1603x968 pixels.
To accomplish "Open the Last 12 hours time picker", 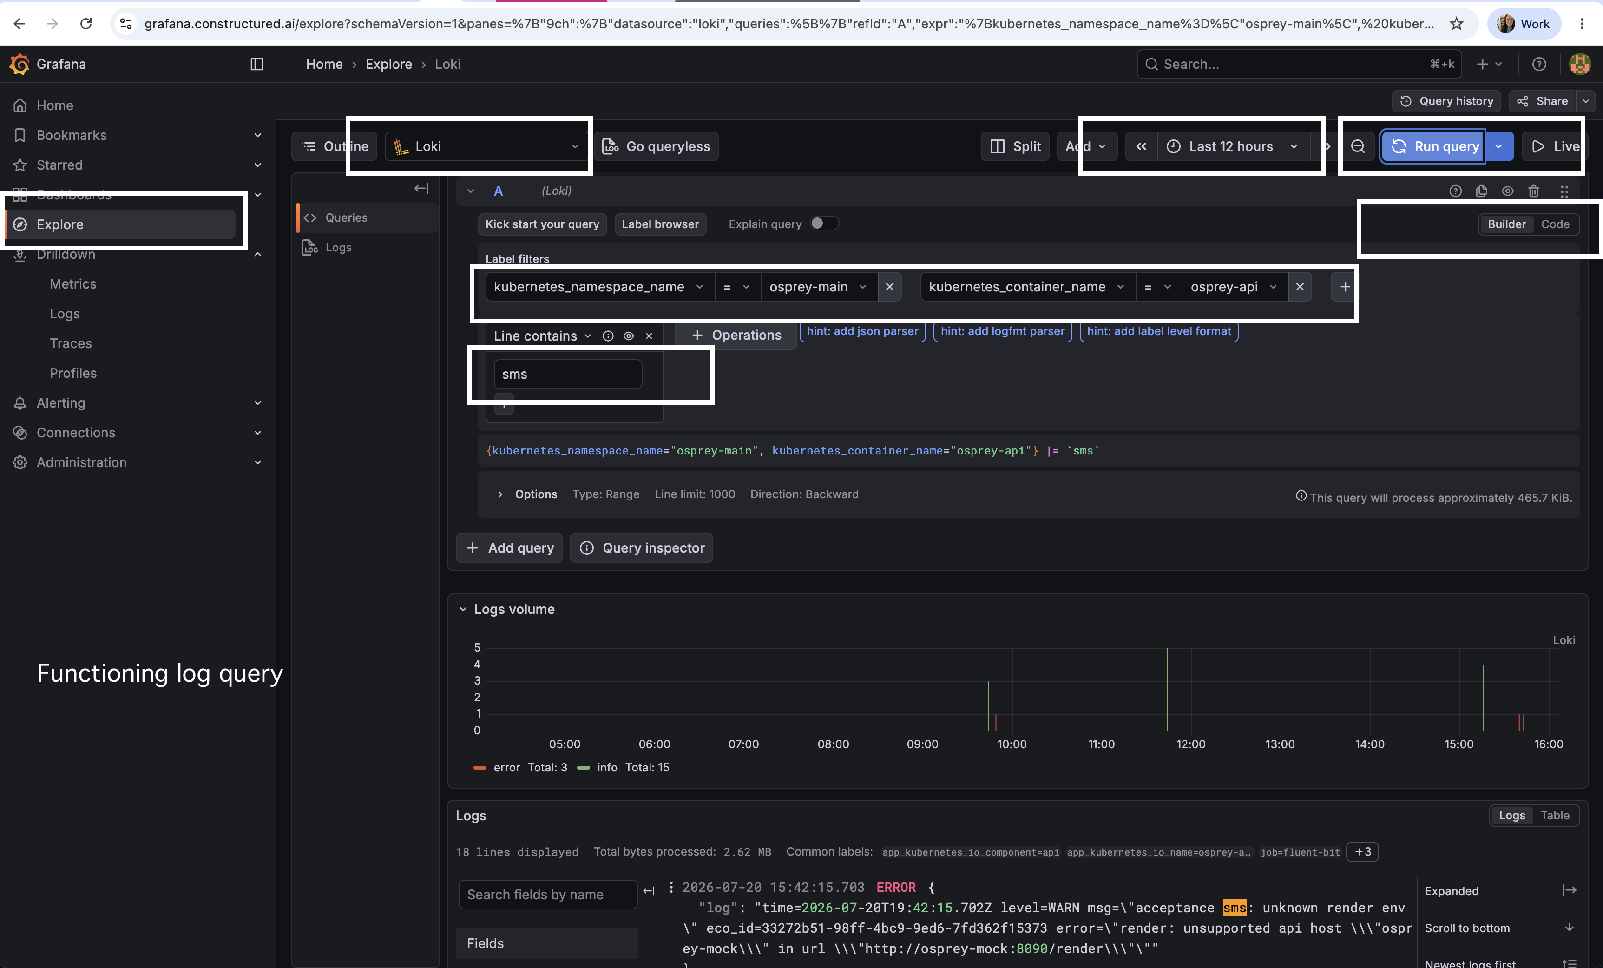I will pyautogui.click(x=1233, y=146).
